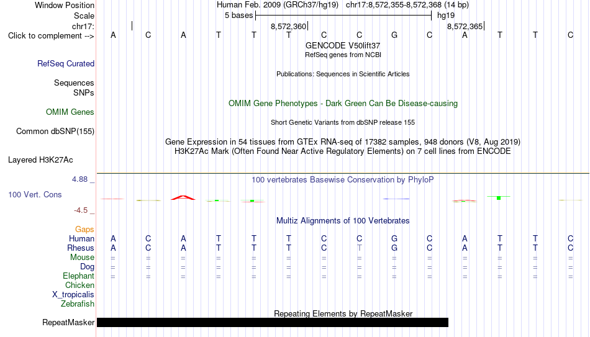
Task: Click the GENCODE V50lift37 track title
Action: (x=343, y=45)
